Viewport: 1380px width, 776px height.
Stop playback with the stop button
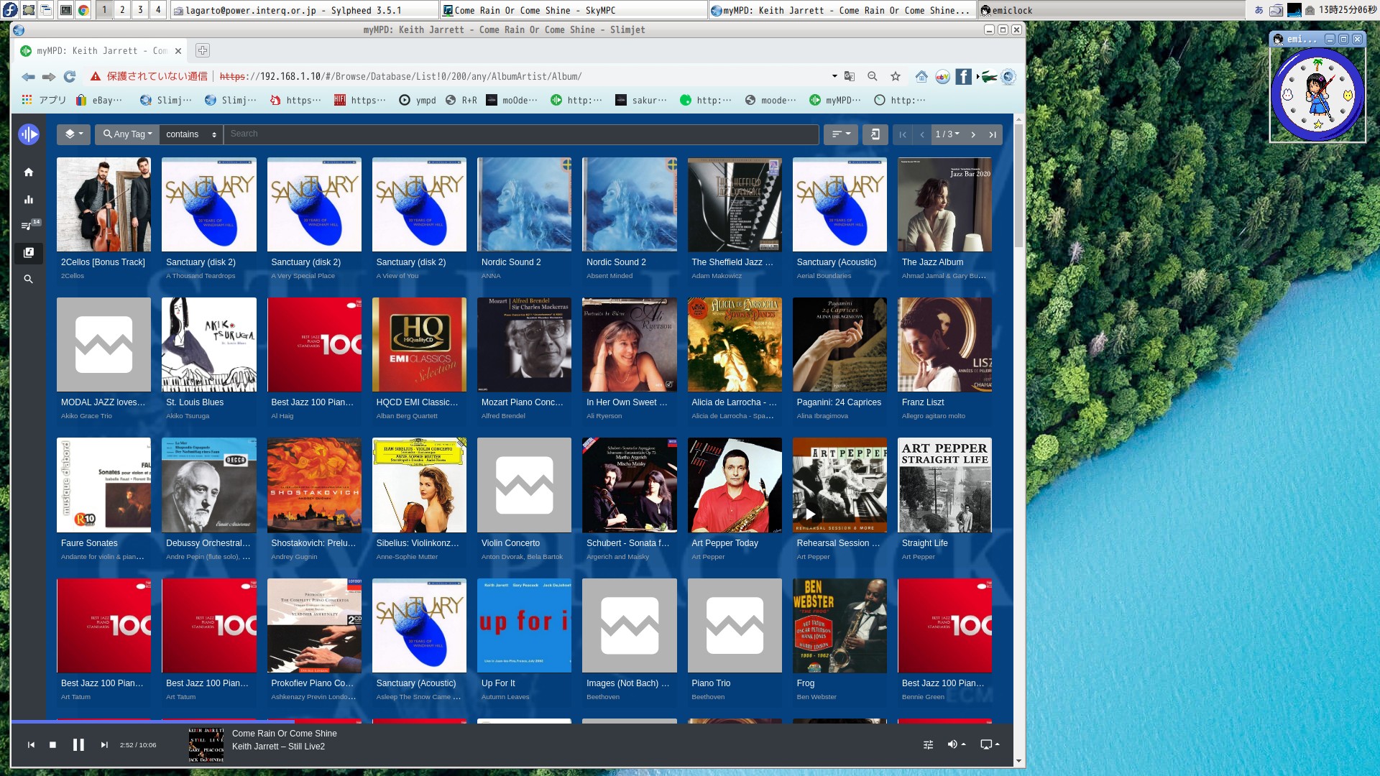pos(52,745)
